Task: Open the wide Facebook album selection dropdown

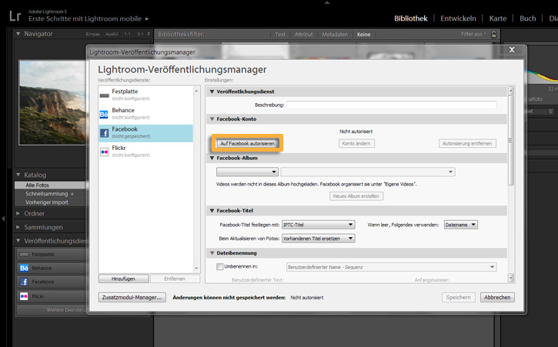Action: click(368, 172)
